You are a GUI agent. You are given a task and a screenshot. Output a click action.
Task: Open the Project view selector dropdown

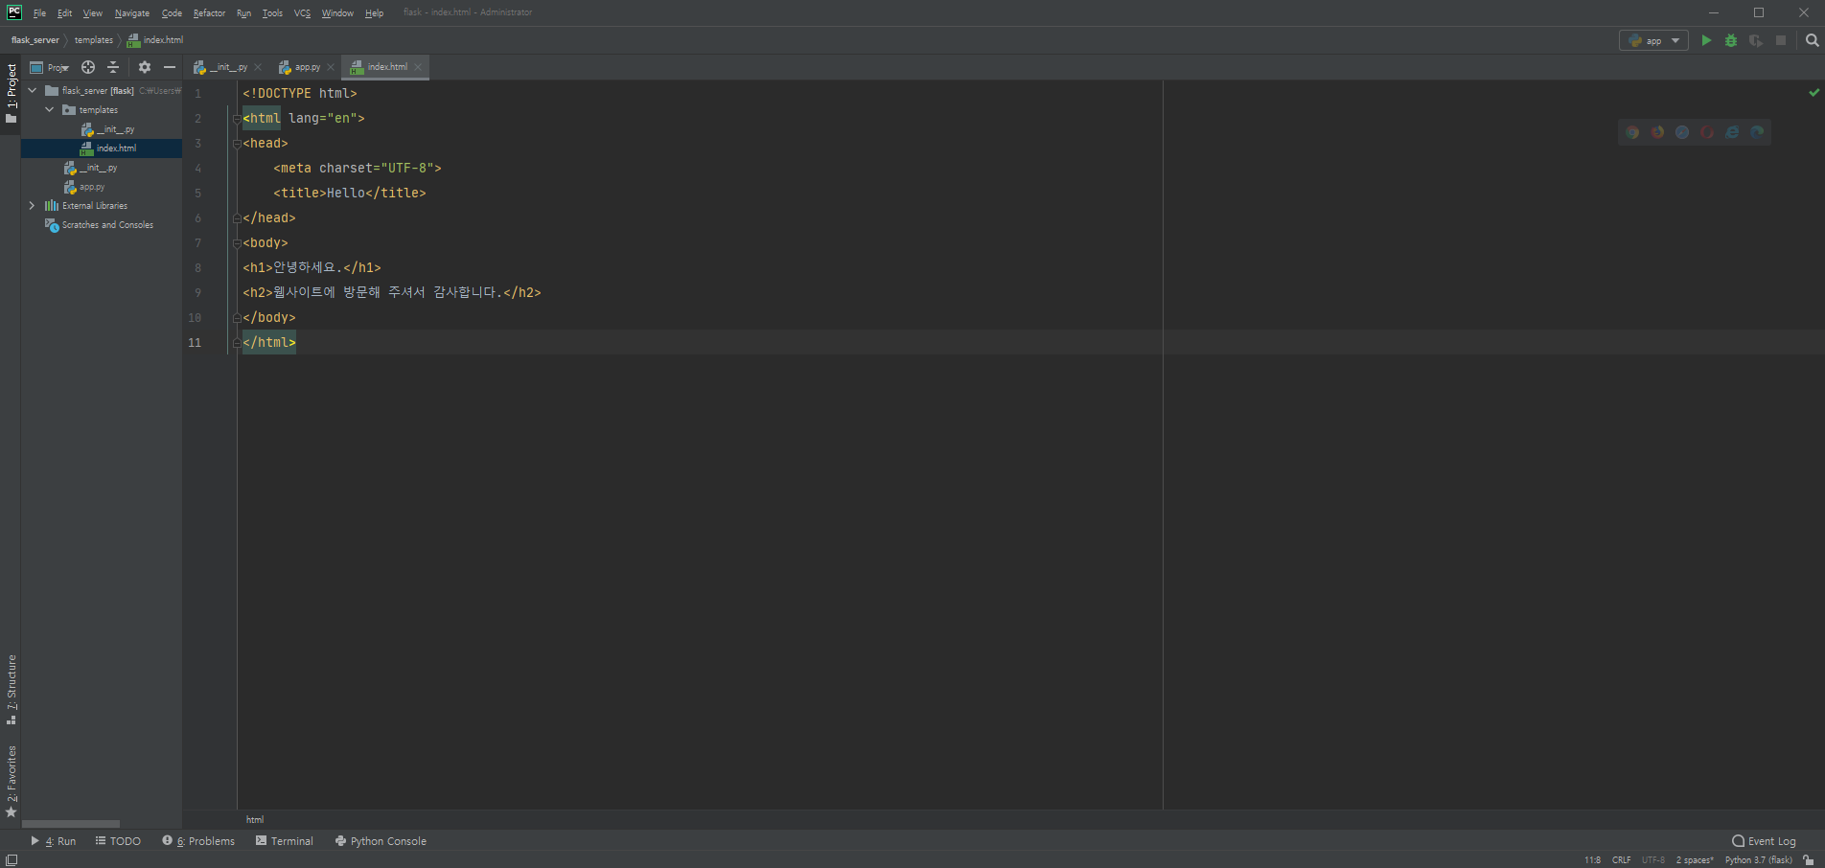(x=50, y=67)
